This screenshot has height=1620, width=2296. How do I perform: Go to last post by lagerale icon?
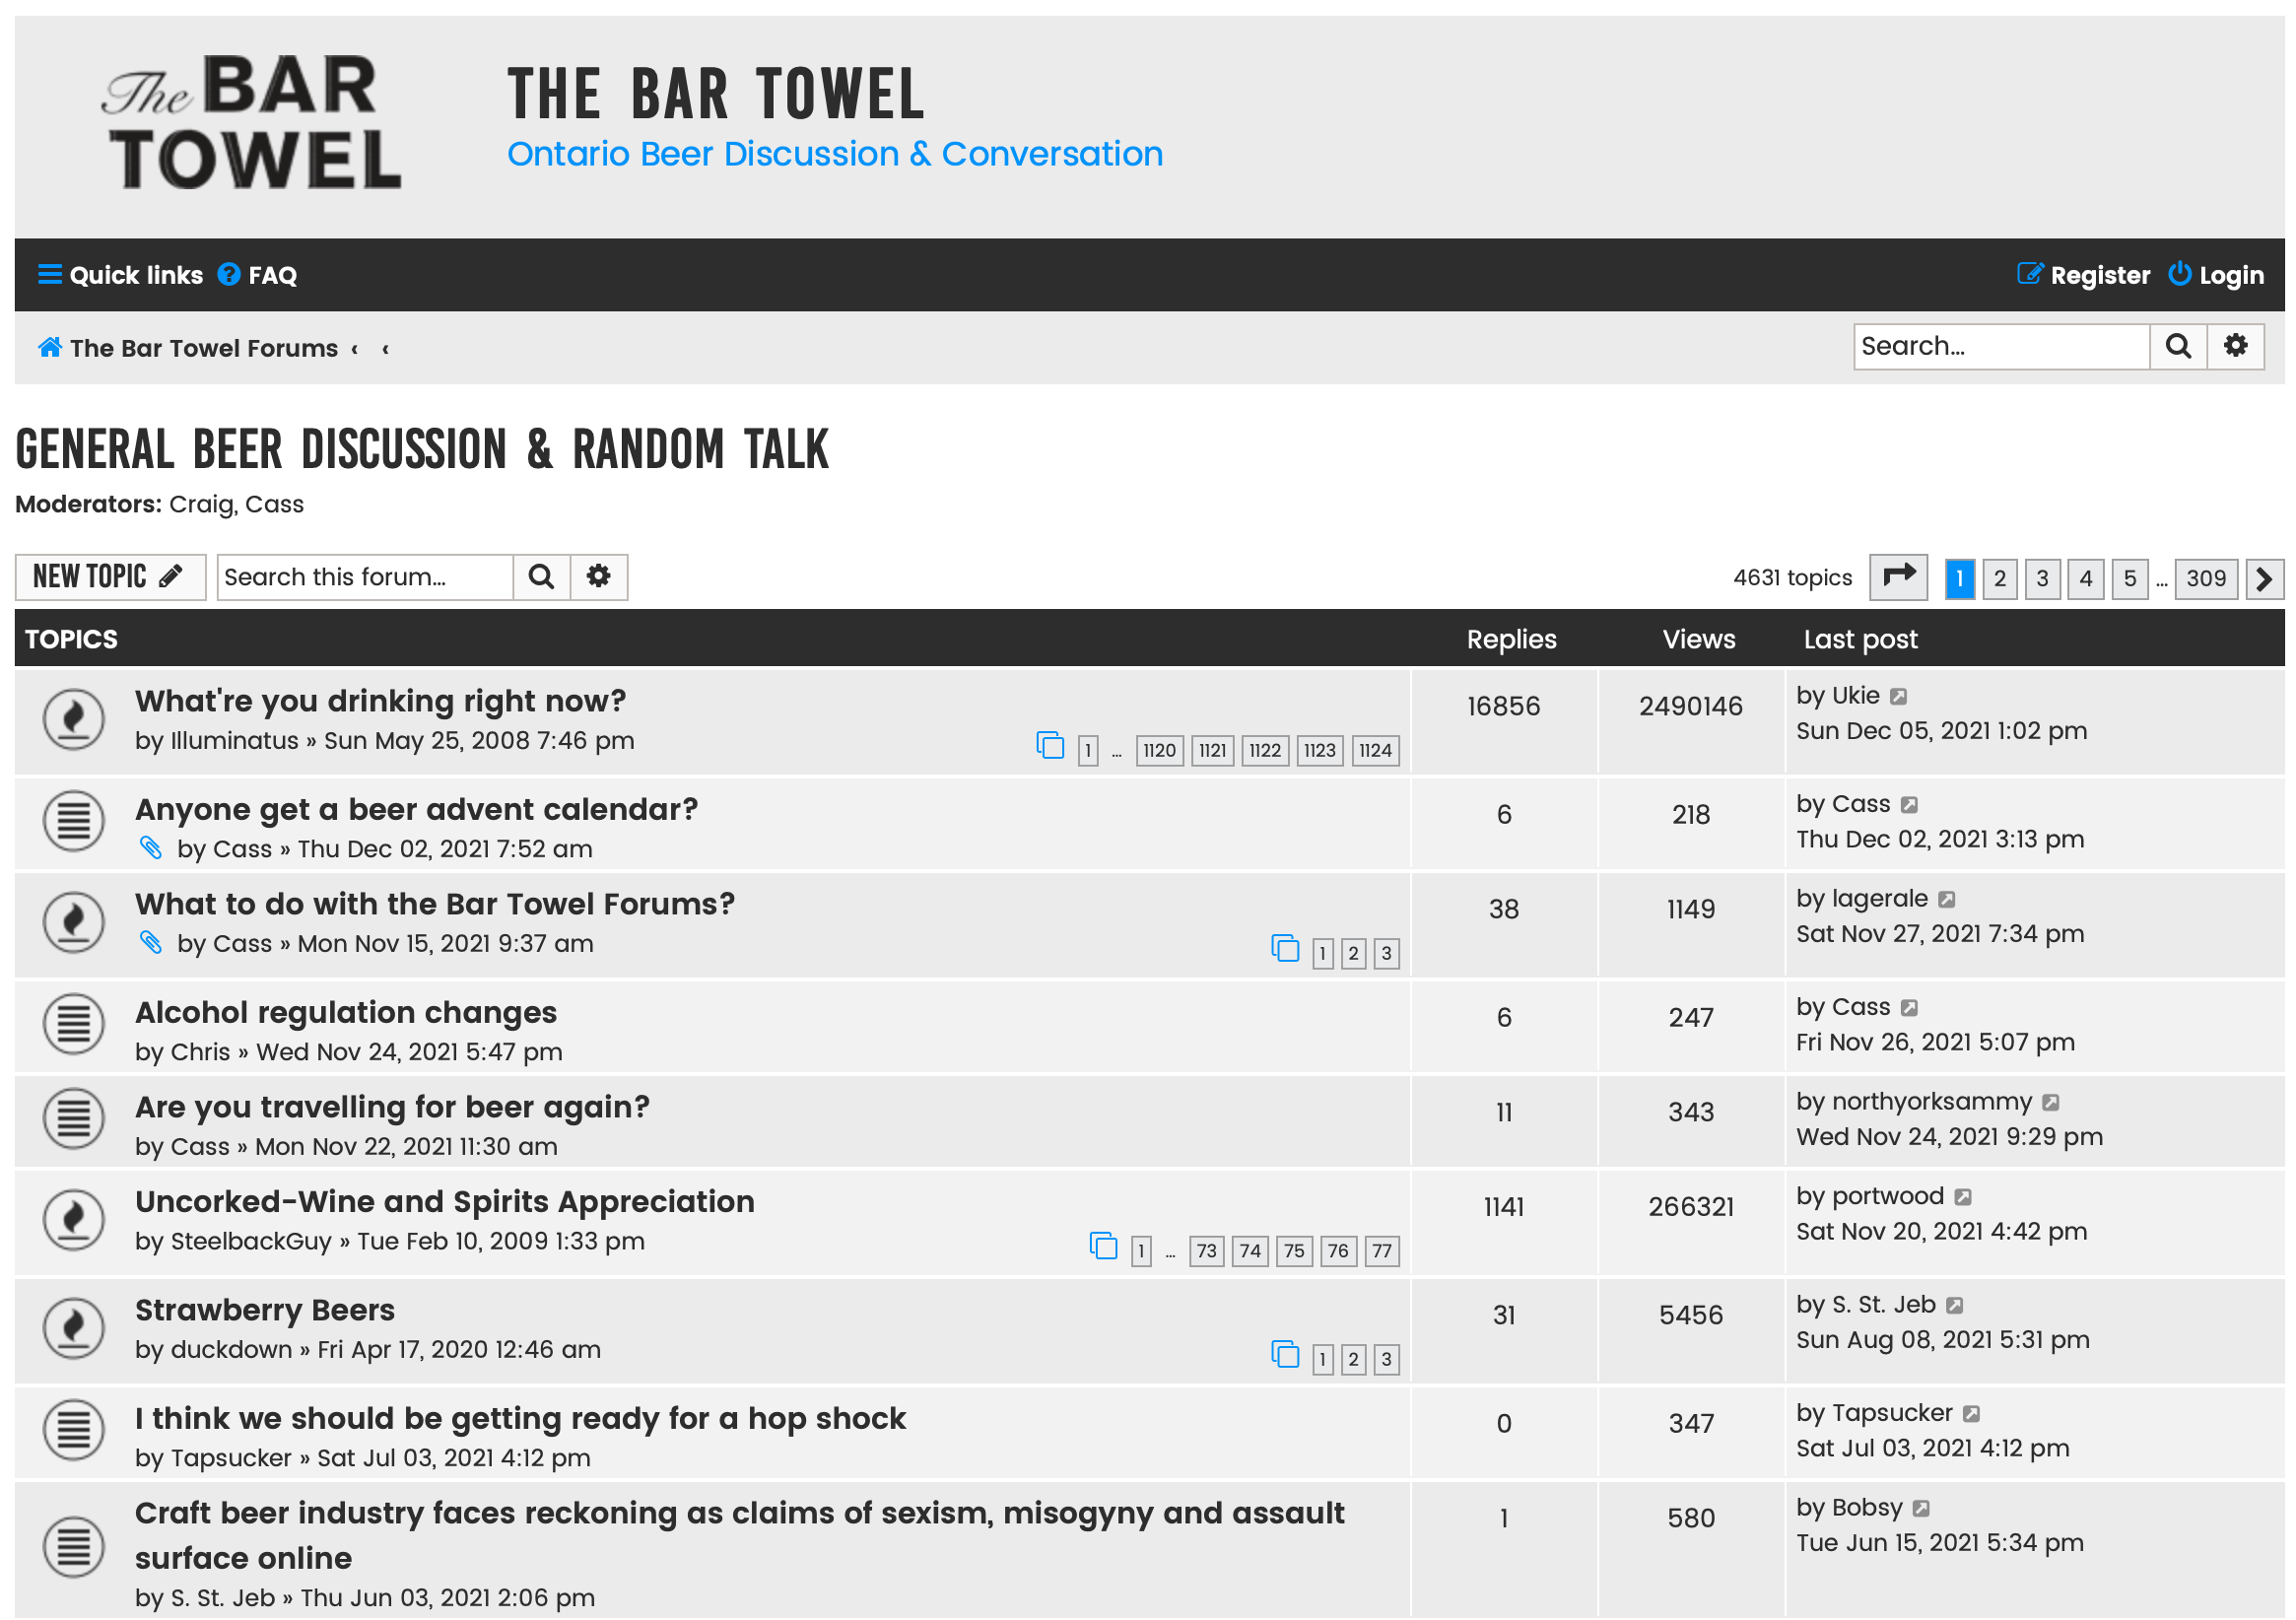[x=1947, y=900]
